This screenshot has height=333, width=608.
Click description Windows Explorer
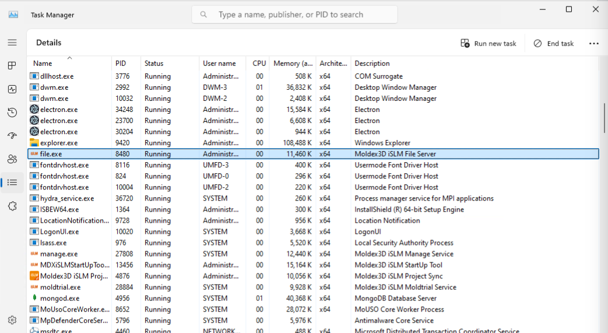[382, 143]
